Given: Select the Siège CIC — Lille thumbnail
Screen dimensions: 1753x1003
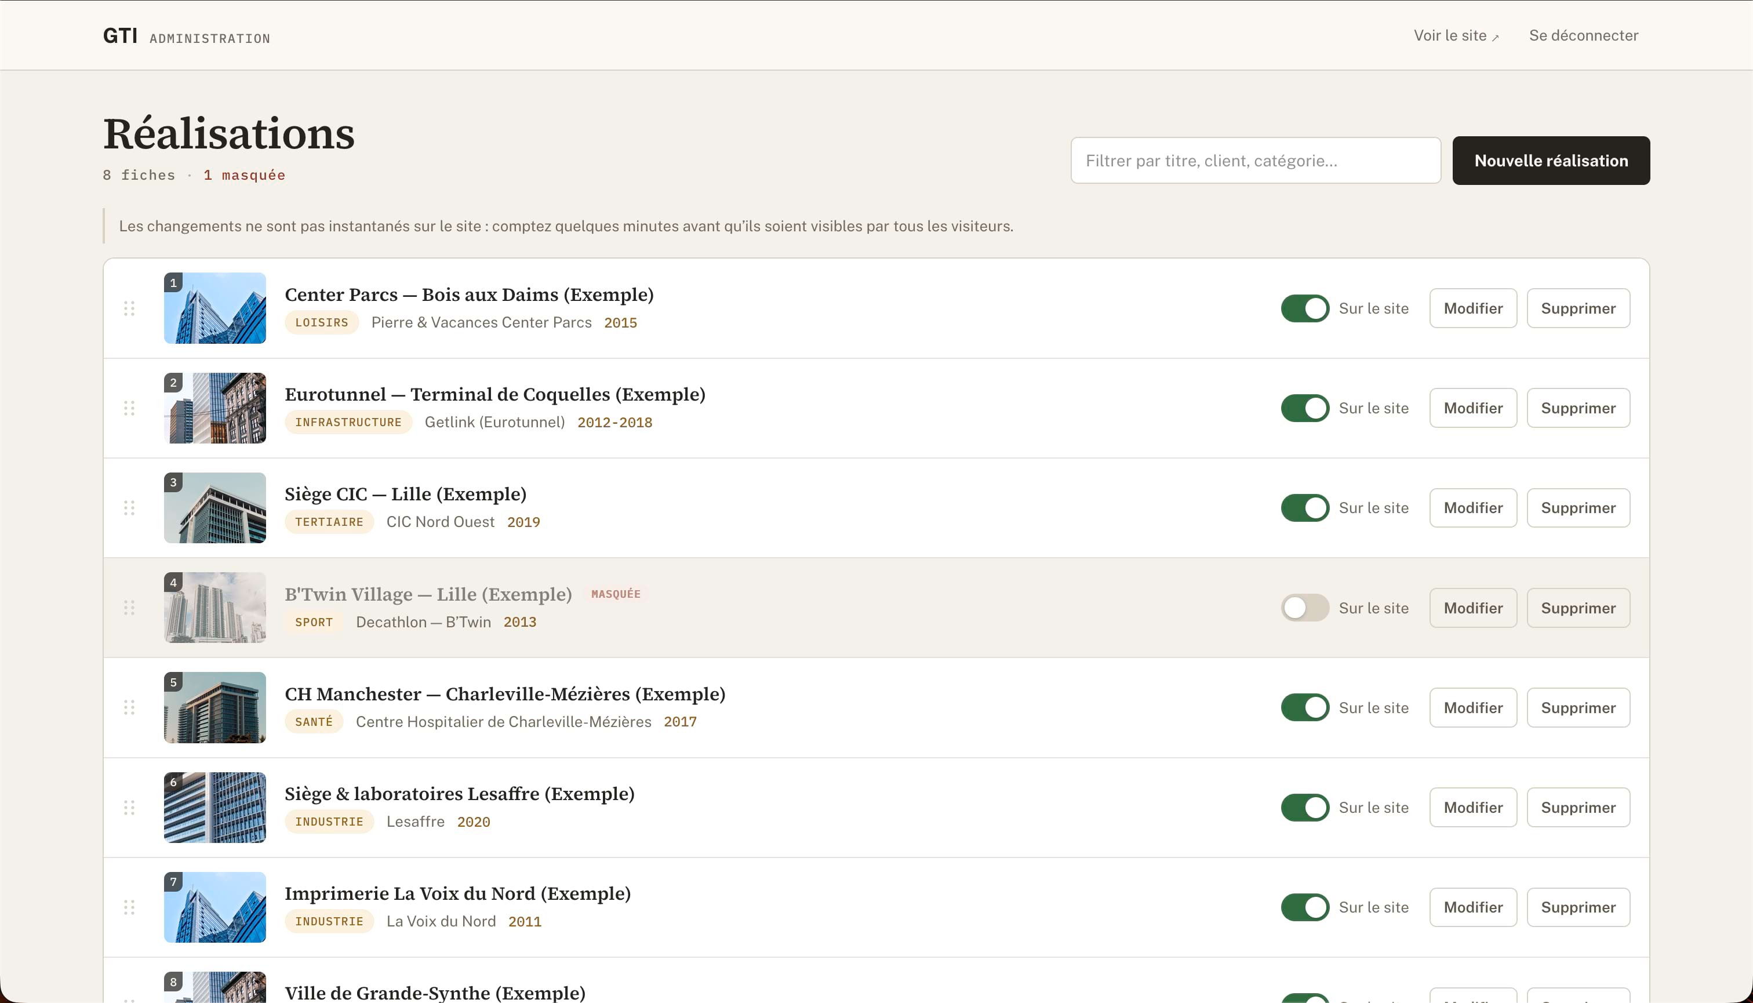Looking at the screenshot, I should click(215, 508).
